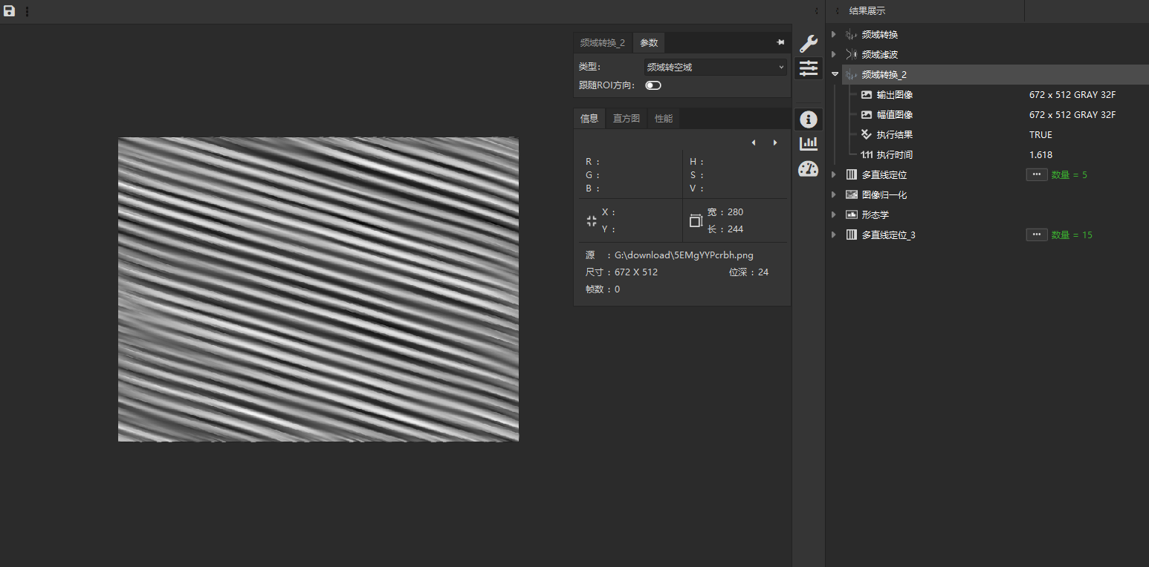
Task: Open the 类型 dropdown showing 频域转空域
Action: [715, 67]
